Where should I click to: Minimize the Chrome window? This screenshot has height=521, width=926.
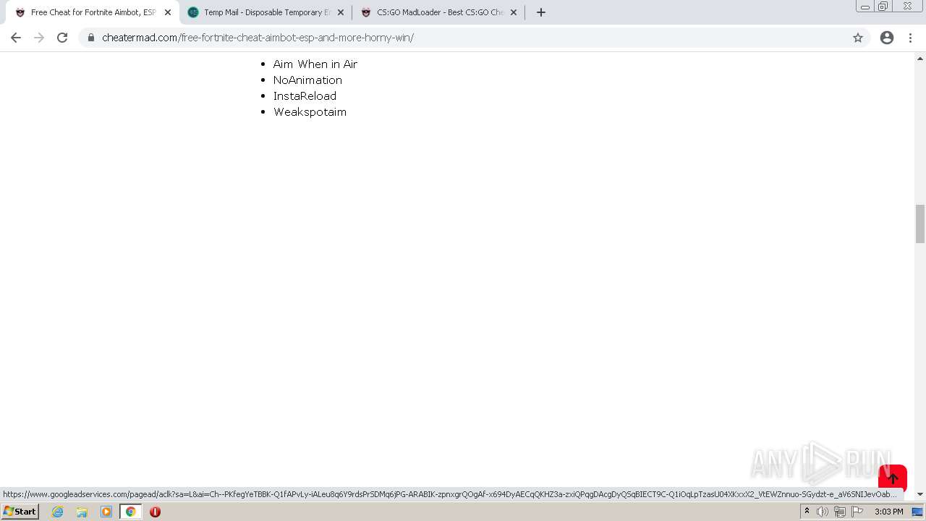click(865, 7)
